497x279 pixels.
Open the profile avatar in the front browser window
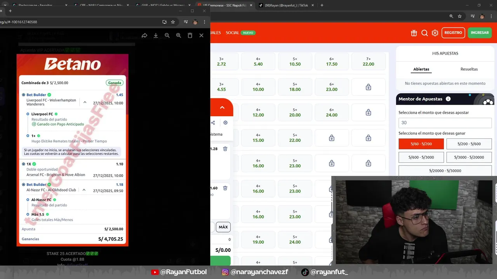pyautogui.click(x=195, y=22)
